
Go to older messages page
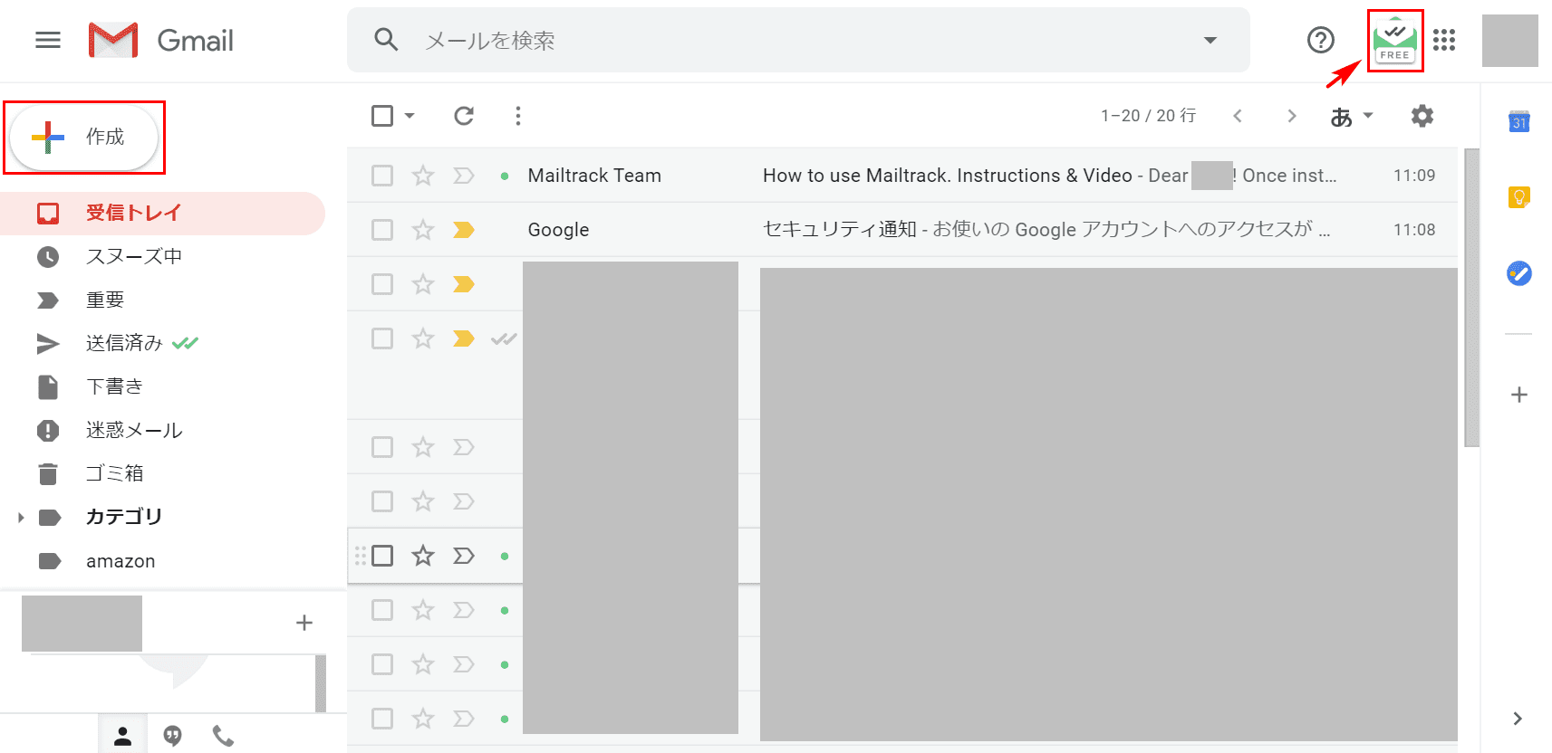(1292, 116)
